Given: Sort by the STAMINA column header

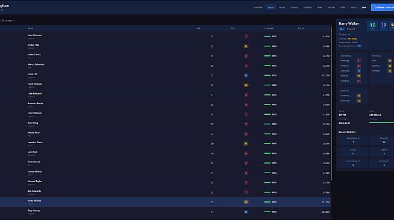Looking at the screenshot, I should pos(269,28).
